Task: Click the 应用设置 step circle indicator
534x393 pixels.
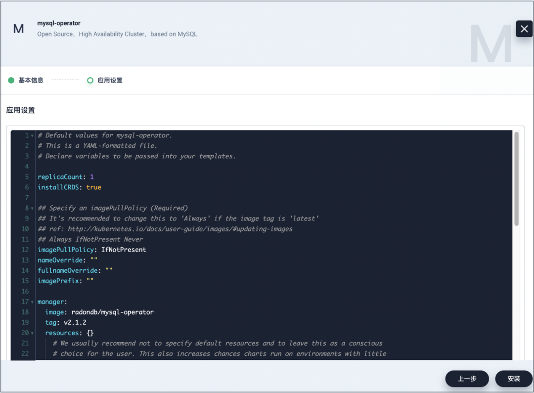Action: click(90, 80)
